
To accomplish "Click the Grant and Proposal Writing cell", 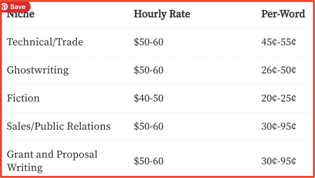I will [x=52, y=161].
